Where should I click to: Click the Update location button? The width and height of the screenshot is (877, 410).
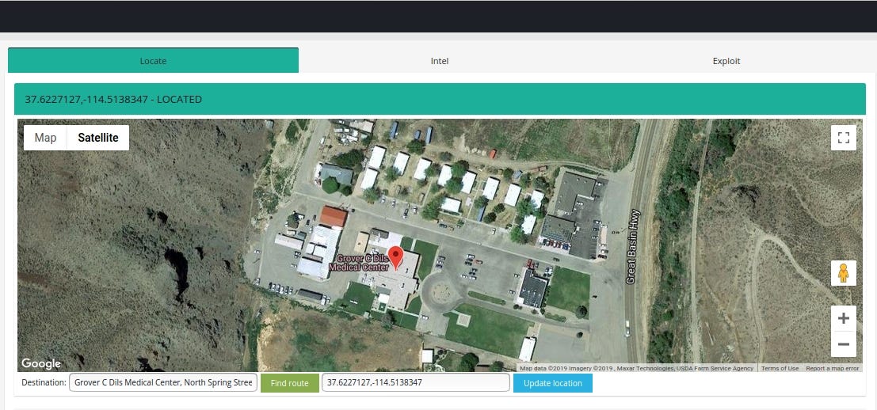pos(553,382)
